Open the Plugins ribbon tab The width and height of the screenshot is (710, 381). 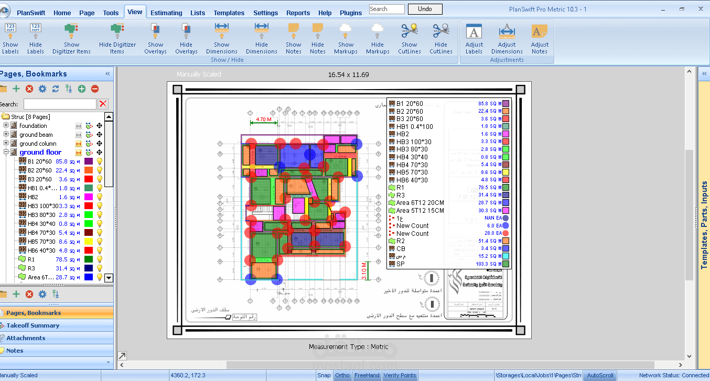pos(351,13)
